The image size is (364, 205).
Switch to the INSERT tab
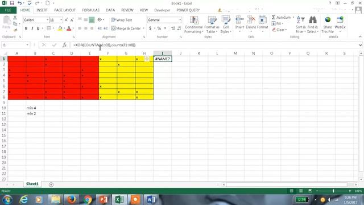pos(42,10)
